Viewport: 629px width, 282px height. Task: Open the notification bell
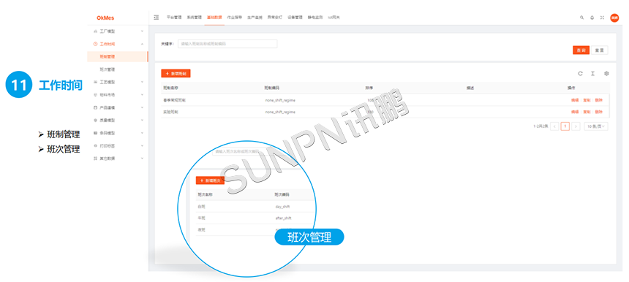592,18
